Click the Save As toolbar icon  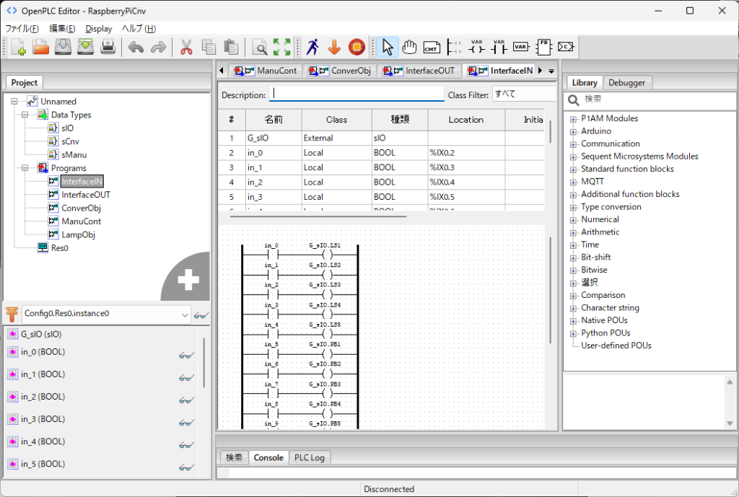click(x=85, y=47)
